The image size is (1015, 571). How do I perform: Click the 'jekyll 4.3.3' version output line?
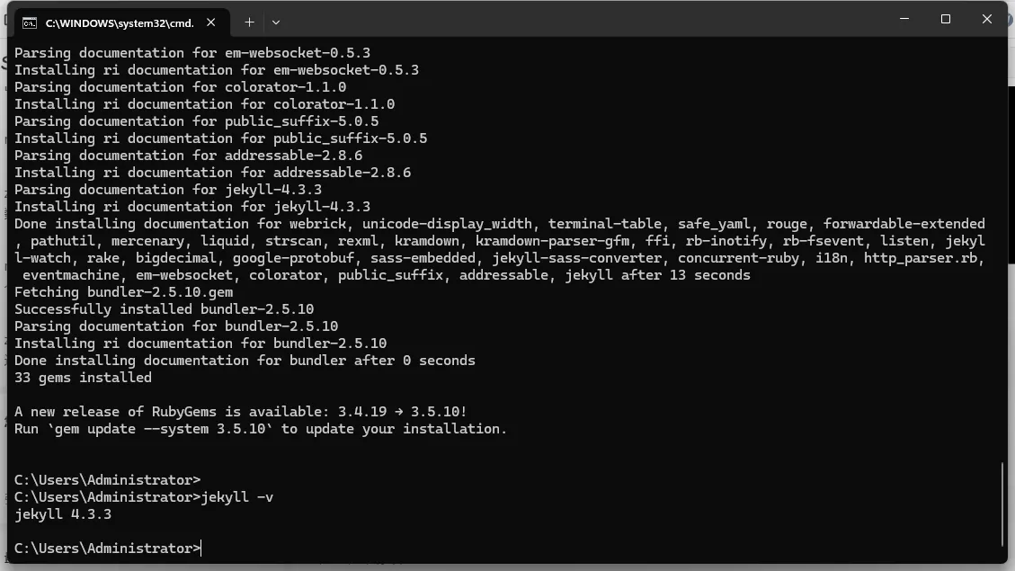63,514
